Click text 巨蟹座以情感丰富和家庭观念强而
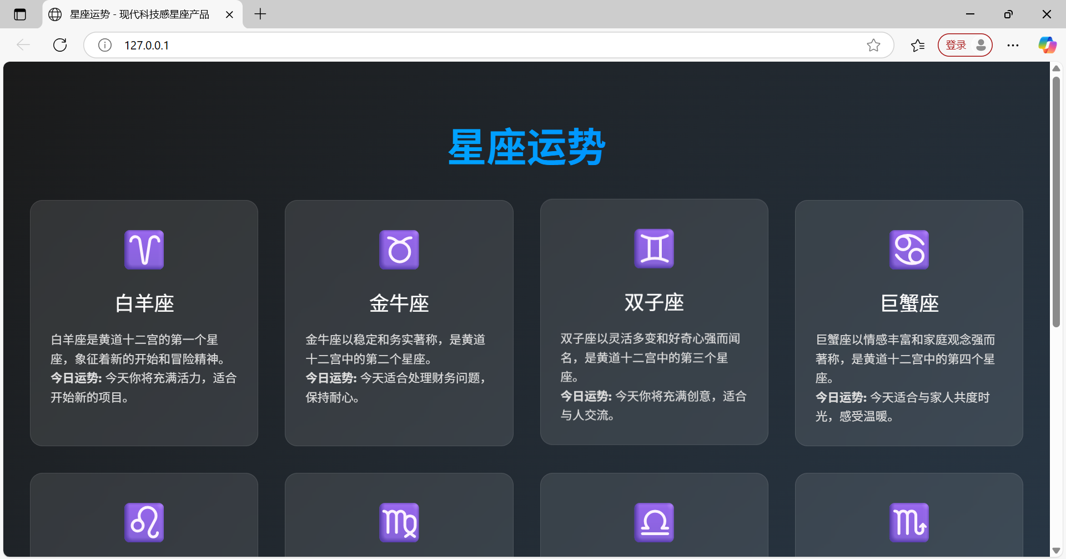1066x559 pixels. (x=905, y=340)
